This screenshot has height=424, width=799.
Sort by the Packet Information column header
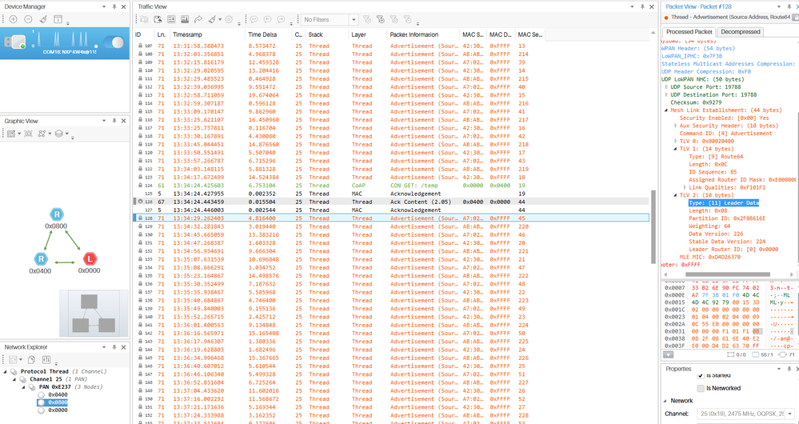click(x=422, y=34)
